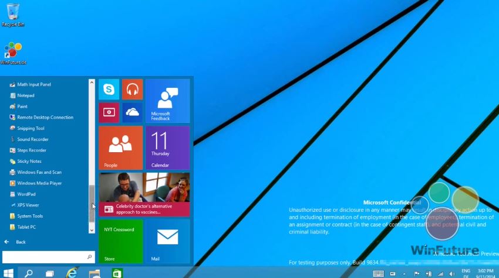This screenshot has width=499, height=278.
Task: Launch Paint from the list
Action: click(x=18, y=107)
